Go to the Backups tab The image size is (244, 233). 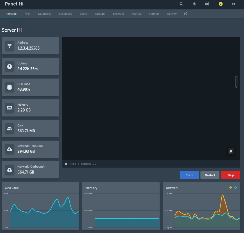[x=100, y=14]
